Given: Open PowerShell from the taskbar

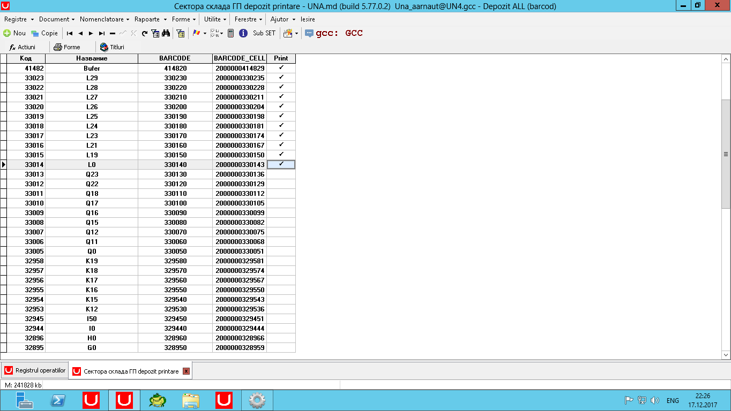Looking at the screenshot, I should coord(58,400).
